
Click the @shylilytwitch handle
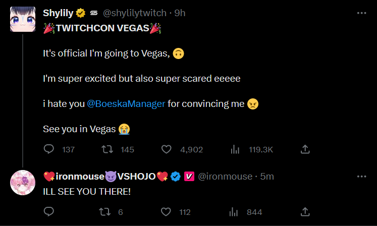click(x=133, y=12)
